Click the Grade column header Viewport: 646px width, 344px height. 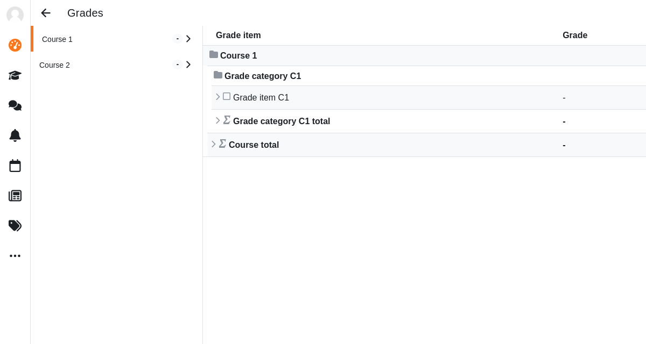tap(575, 35)
